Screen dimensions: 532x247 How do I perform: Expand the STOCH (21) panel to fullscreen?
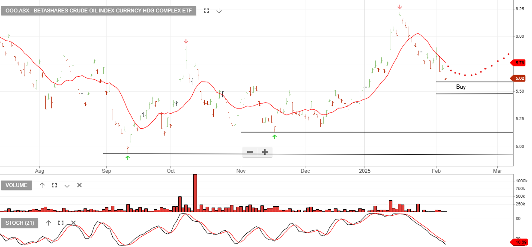pos(60,223)
